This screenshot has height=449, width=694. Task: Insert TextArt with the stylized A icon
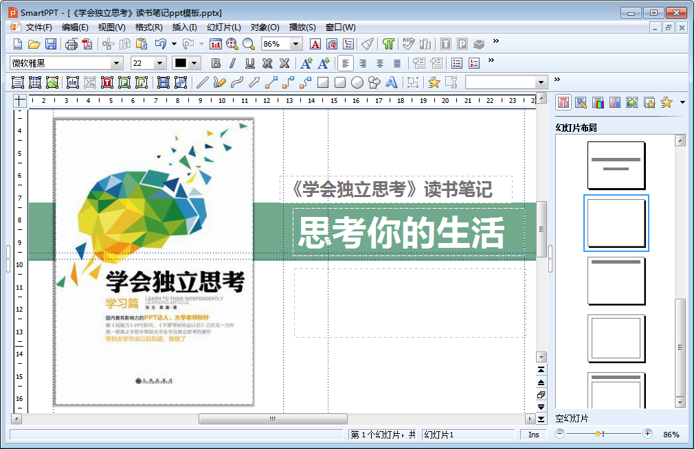click(391, 82)
